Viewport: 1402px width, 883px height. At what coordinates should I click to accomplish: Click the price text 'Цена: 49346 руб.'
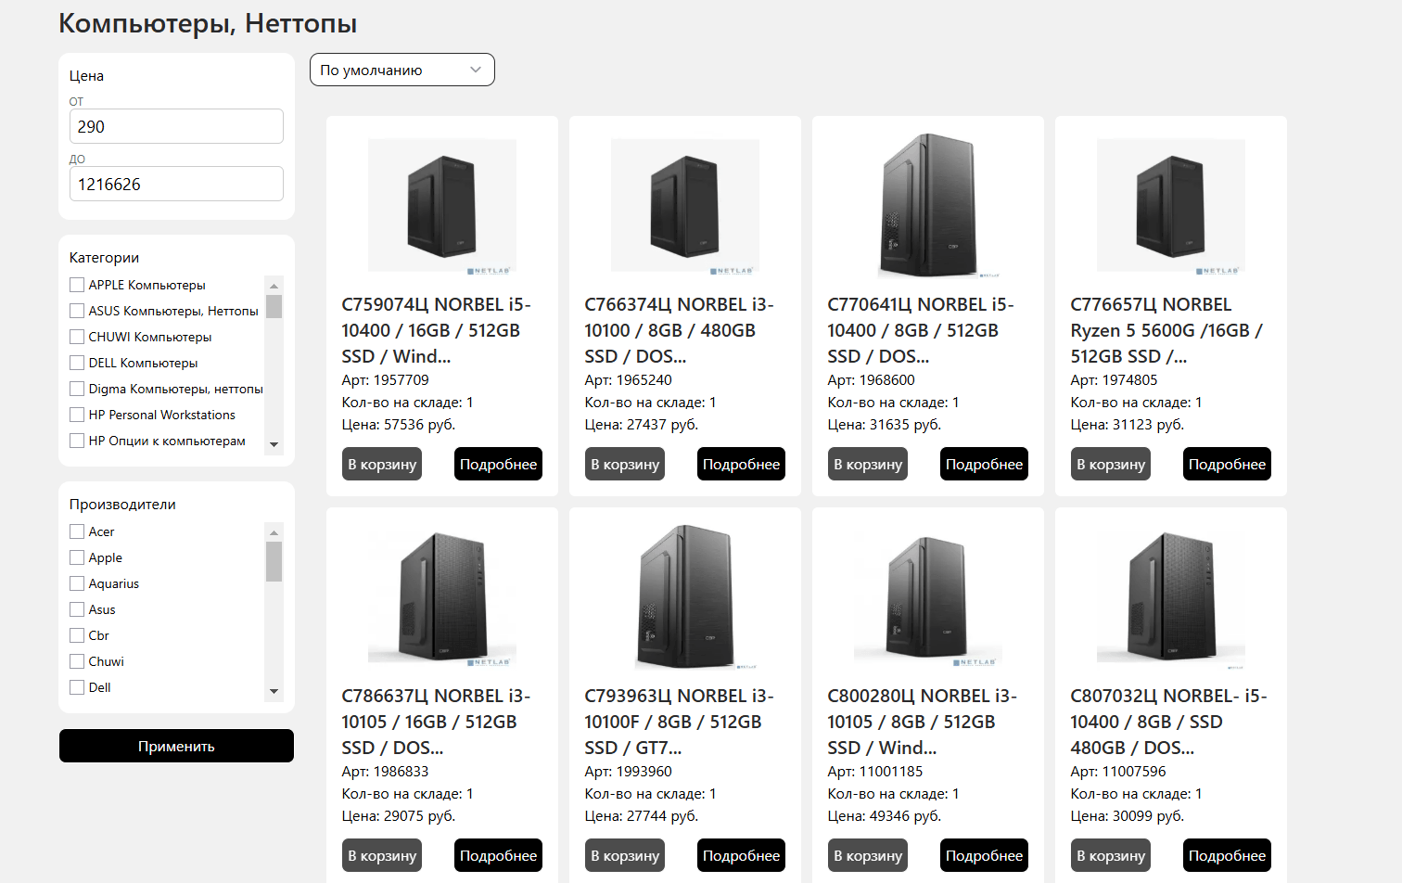885,816
